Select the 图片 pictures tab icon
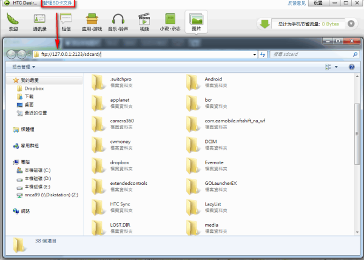Image resolution: width=364 pixels, height=260 pixels. click(197, 19)
